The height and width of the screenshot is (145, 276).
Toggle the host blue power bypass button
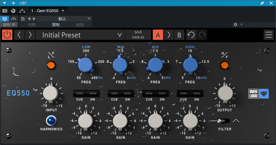click(4, 19)
